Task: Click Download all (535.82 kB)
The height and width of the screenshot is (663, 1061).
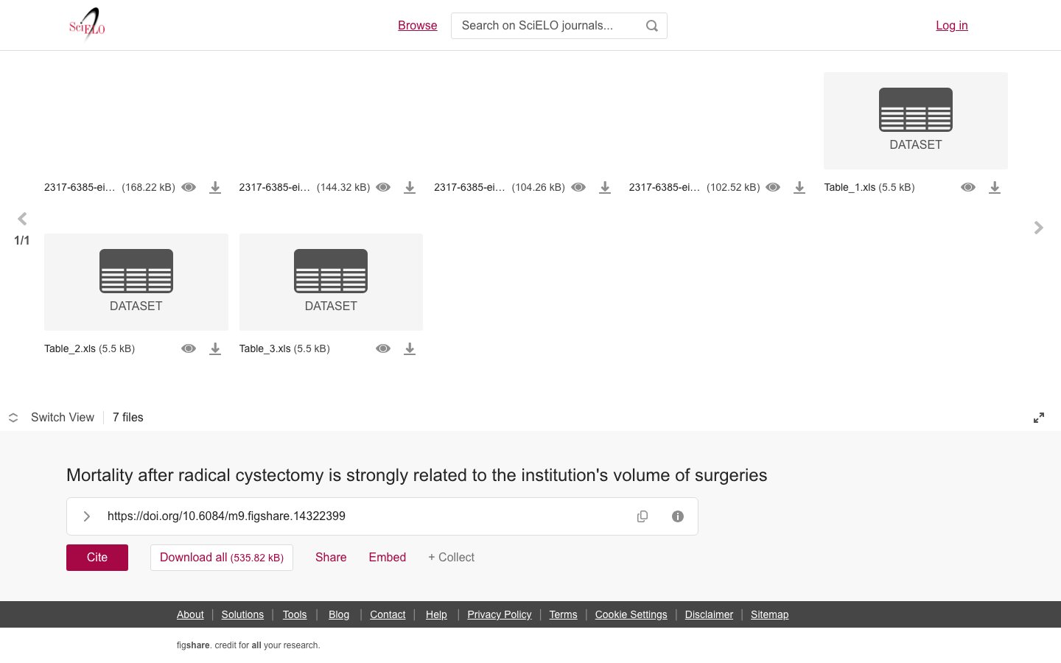Action: coord(222,558)
